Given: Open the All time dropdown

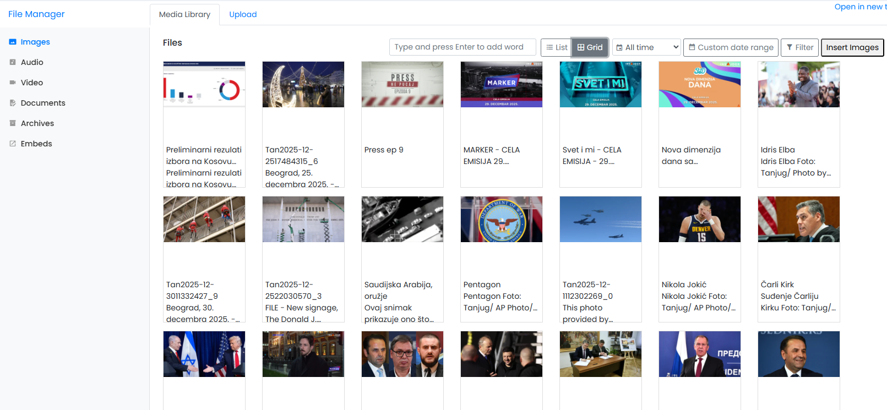Looking at the screenshot, I should coord(647,47).
